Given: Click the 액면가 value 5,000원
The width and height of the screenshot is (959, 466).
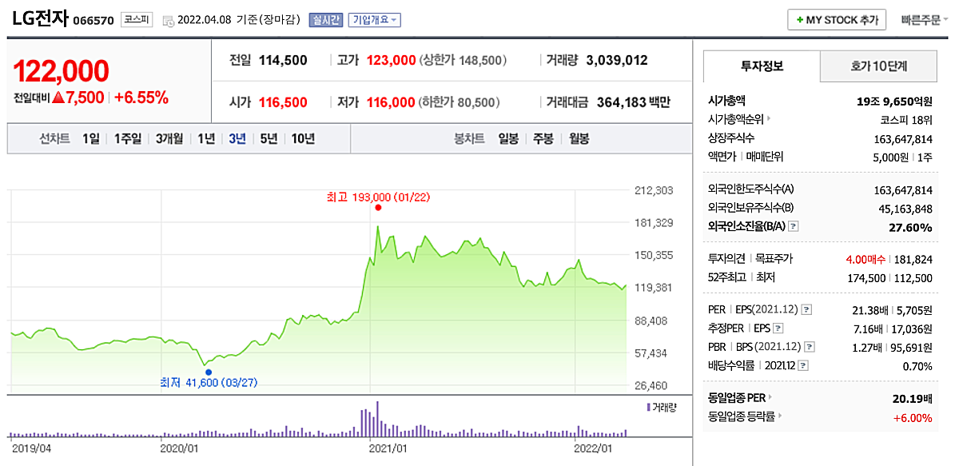Looking at the screenshot, I should (893, 157).
